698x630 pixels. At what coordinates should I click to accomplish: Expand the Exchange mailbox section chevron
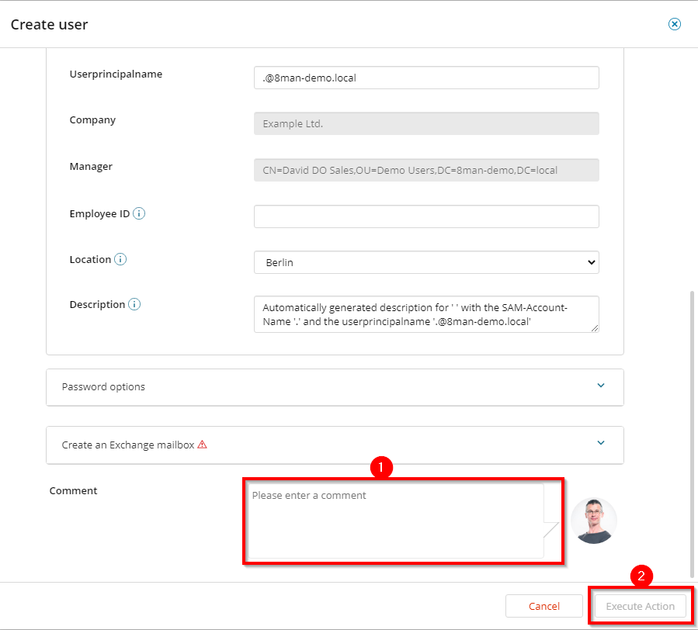click(x=600, y=443)
